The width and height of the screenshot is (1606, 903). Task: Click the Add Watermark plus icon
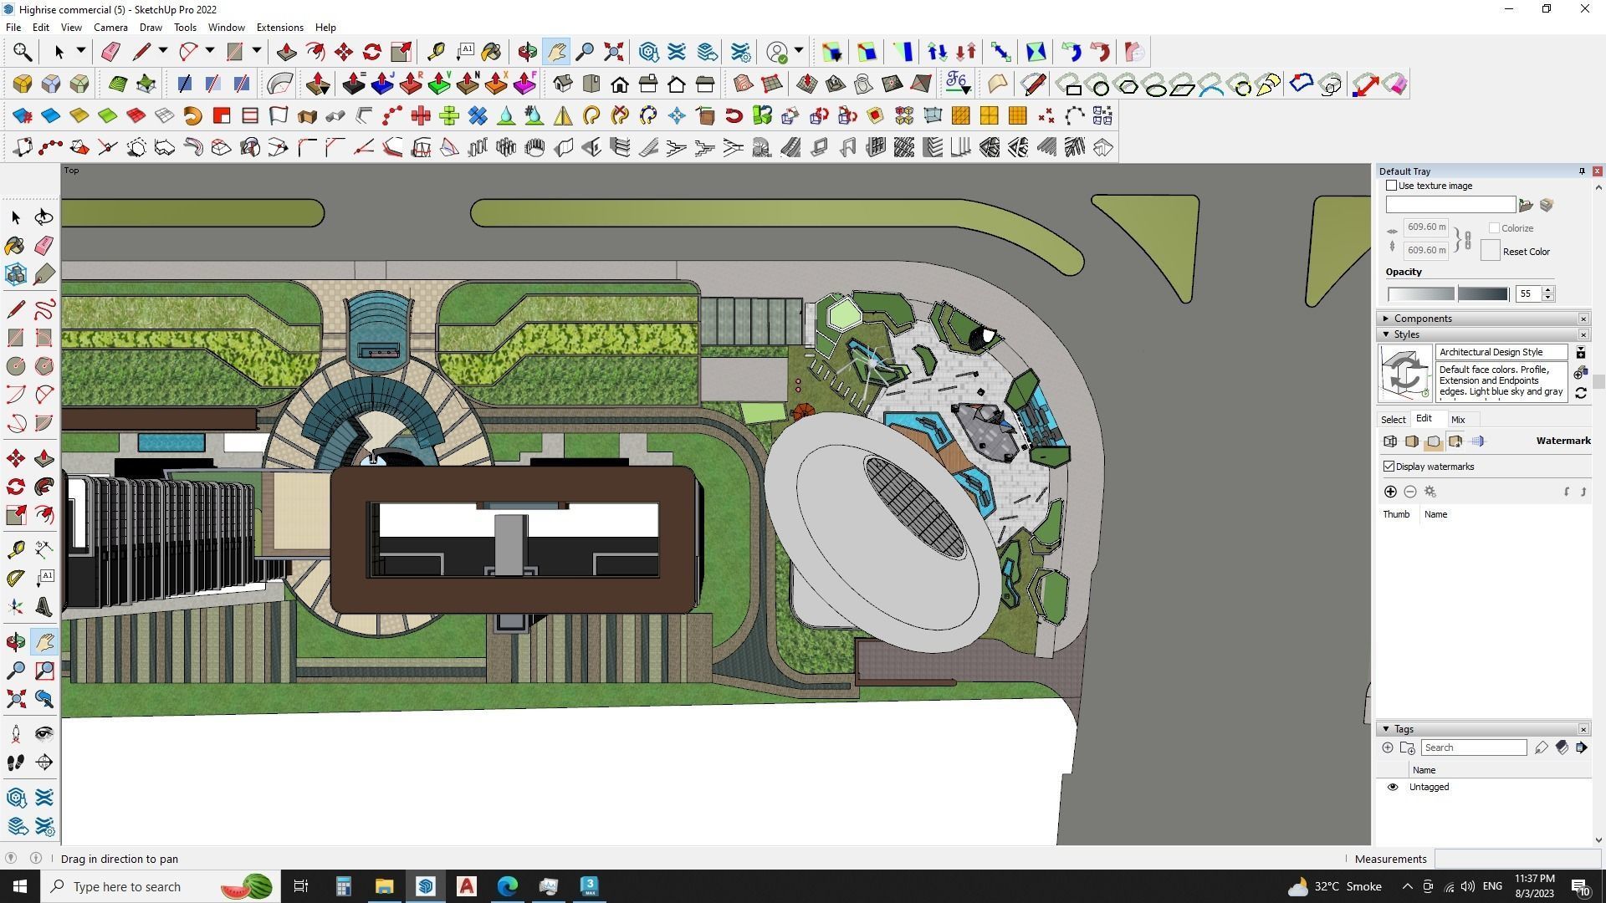pos(1390,492)
